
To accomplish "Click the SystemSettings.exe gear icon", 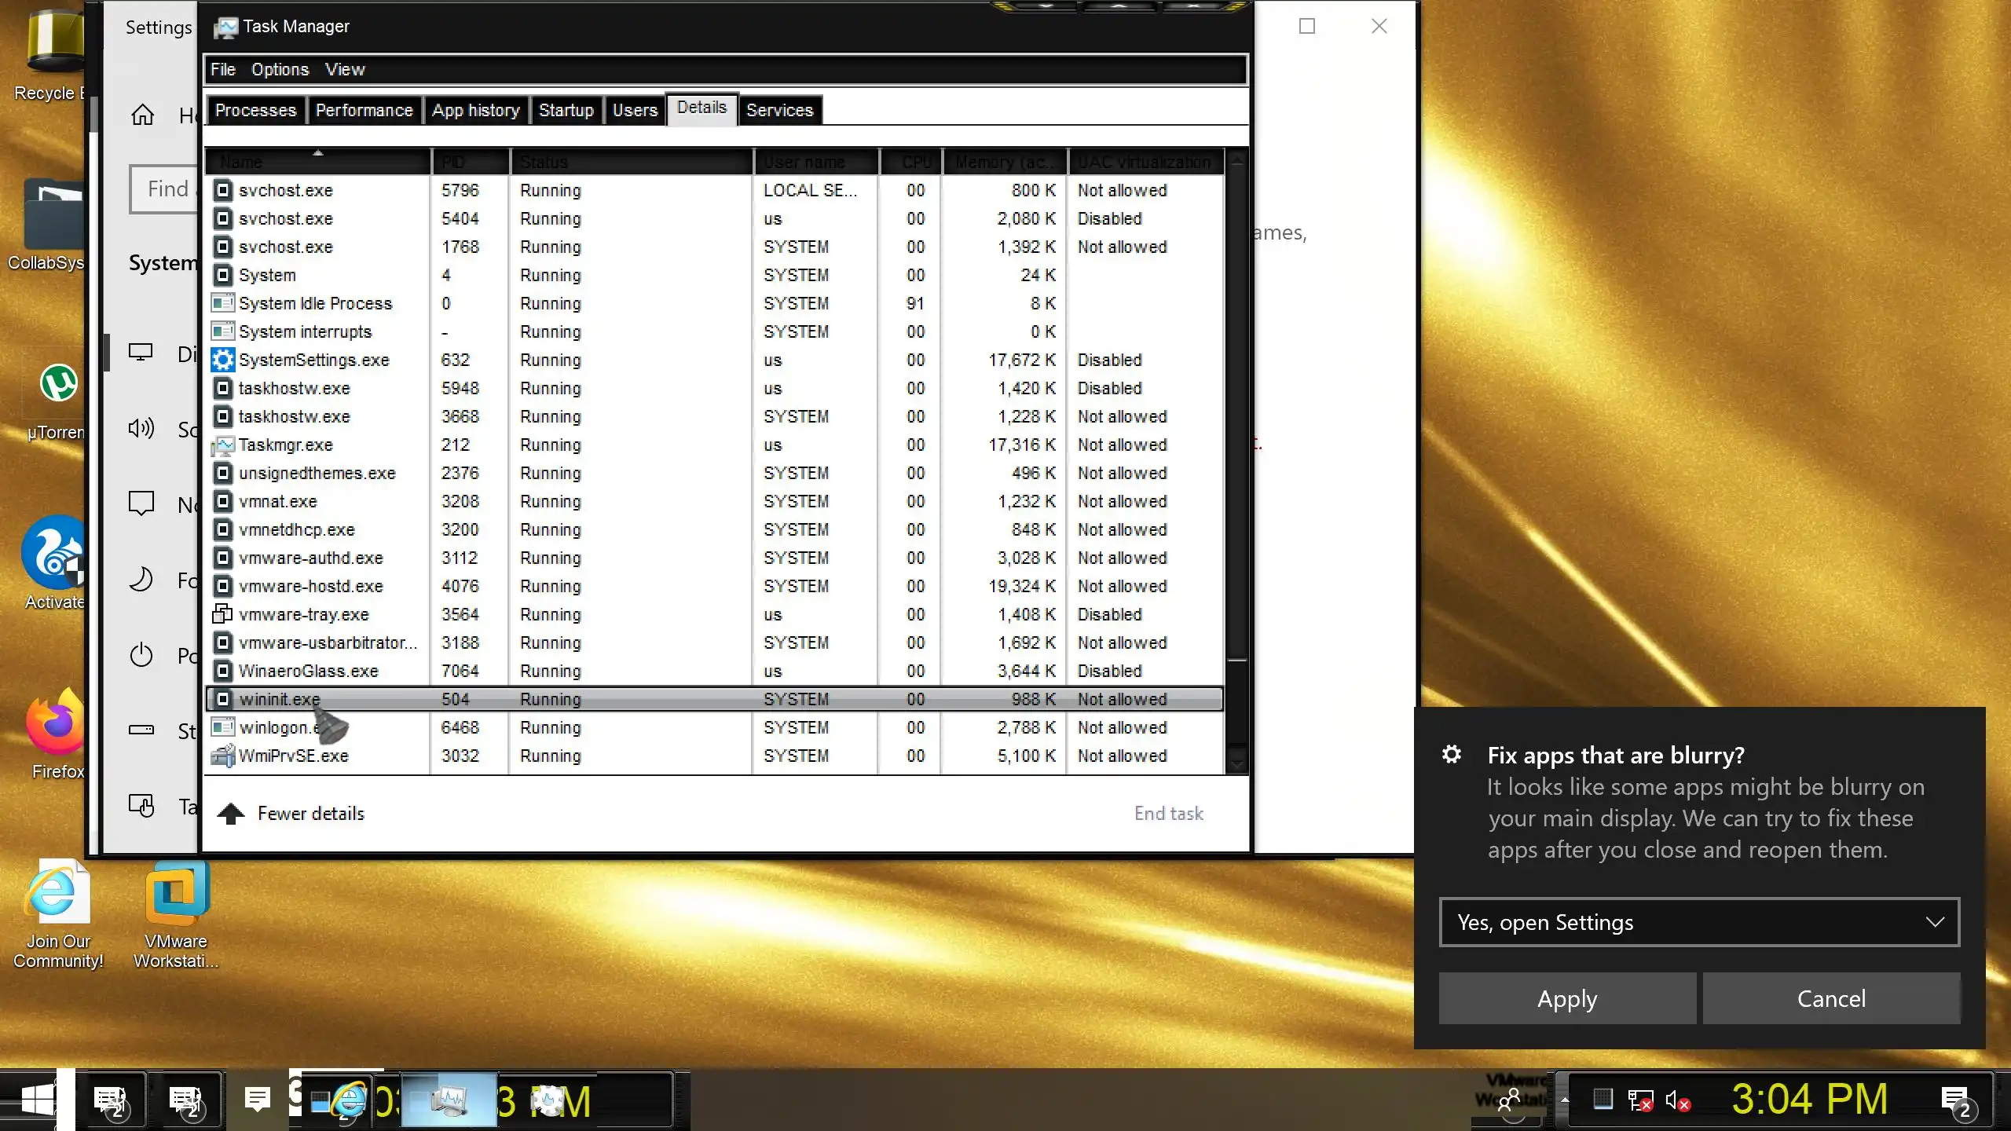I will pos(223,360).
